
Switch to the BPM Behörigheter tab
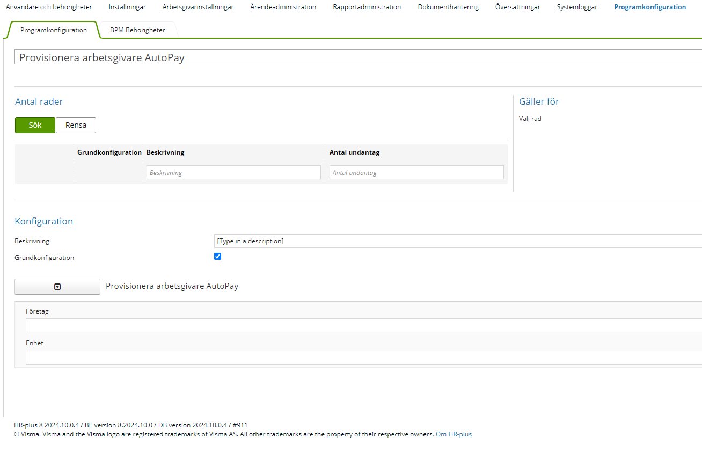pos(137,30)
